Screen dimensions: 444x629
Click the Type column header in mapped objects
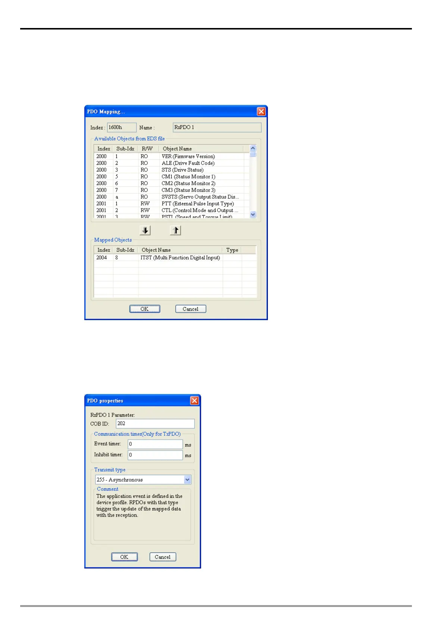pyautogui.click(x=232, y=250)
